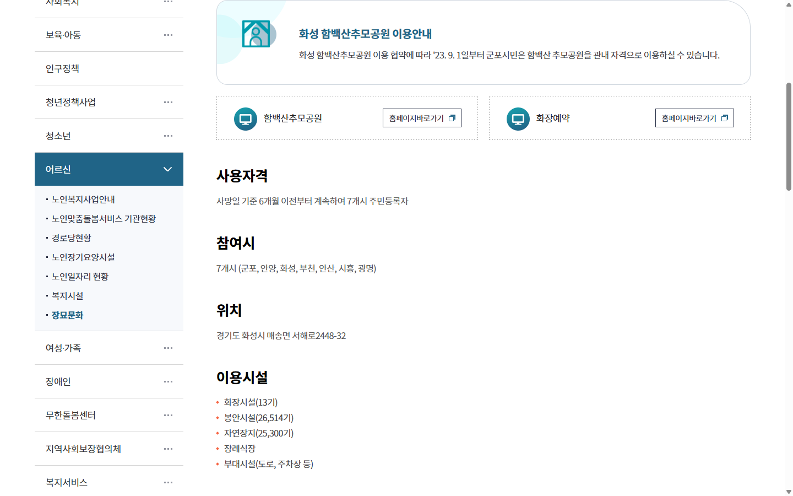Expand the 장애인 ellipsis

[168, 381]
